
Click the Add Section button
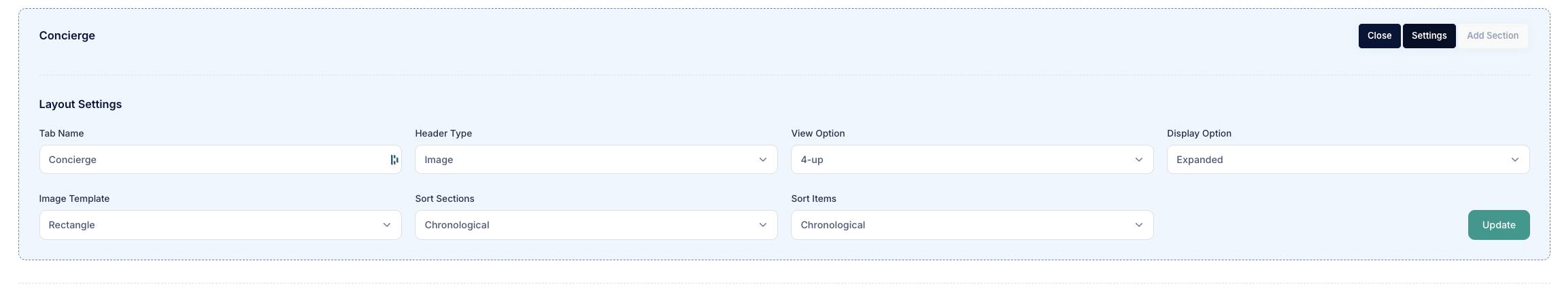pos(1492,36)
